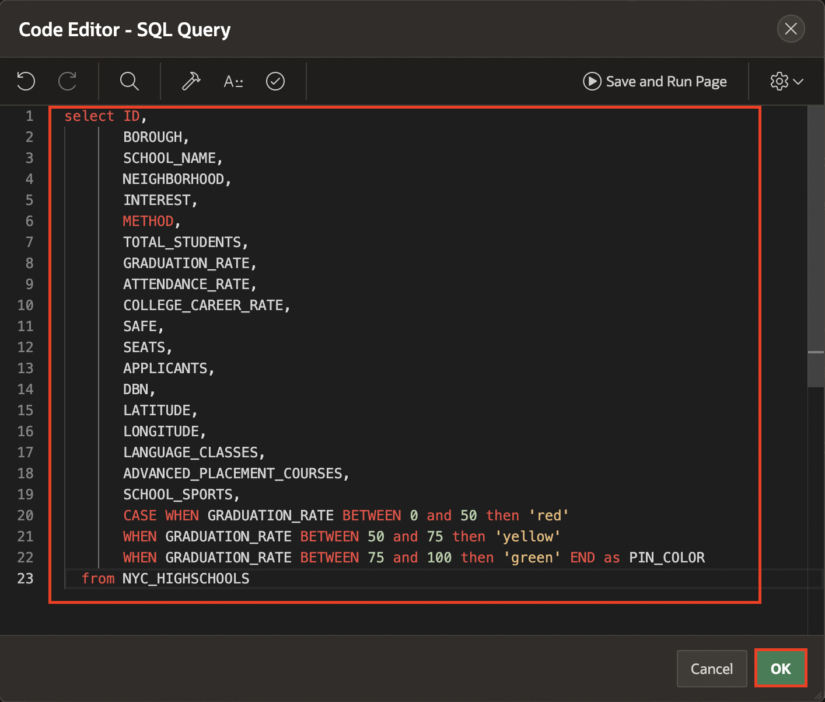825x702 pixels.
Task: Click the from keyword on line 23
Action: coord(98,579)
